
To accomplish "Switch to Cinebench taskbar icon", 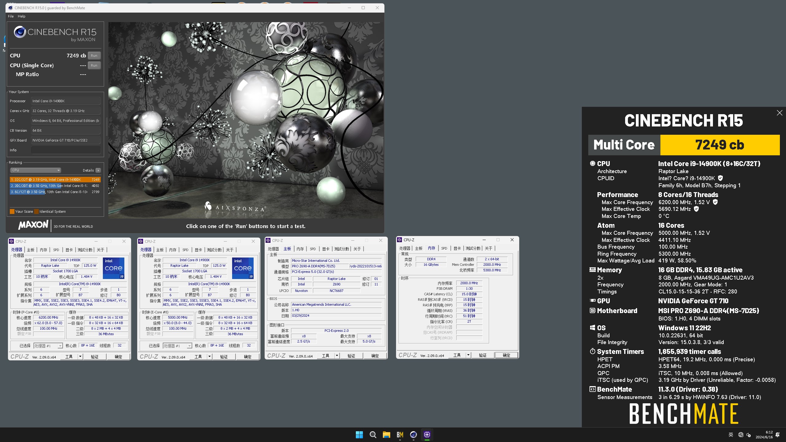I will (x=413, y=435).
